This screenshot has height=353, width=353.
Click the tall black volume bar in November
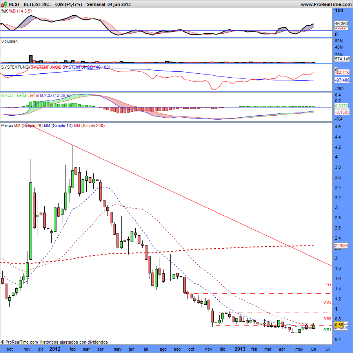[x=31, y=58]
